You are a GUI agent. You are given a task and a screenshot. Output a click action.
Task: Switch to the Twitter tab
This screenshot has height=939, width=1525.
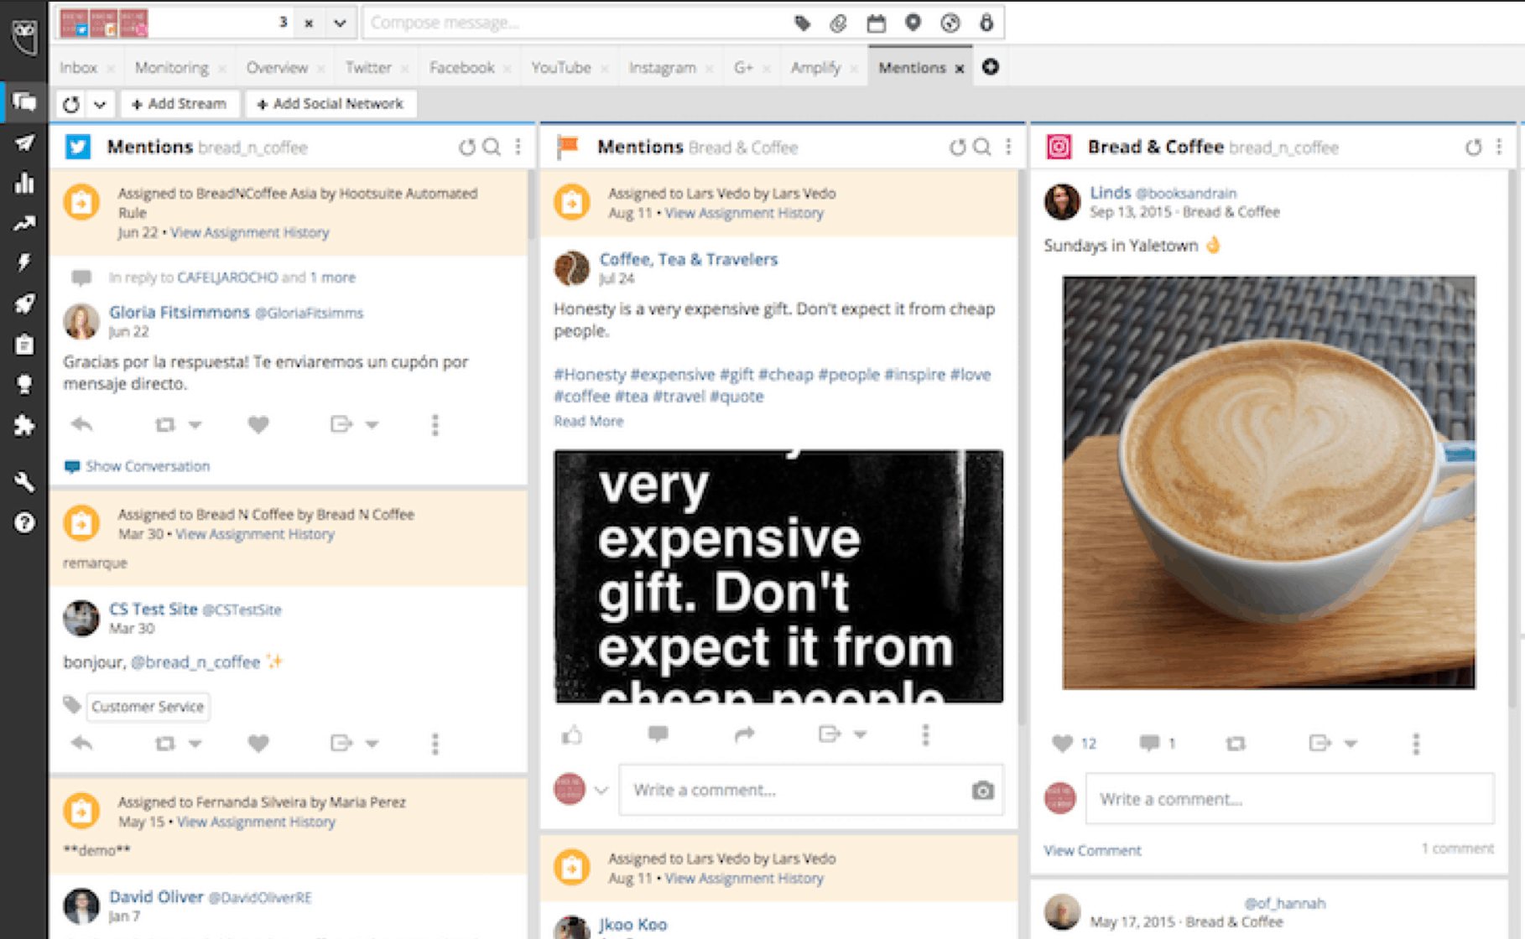point(368,68)
